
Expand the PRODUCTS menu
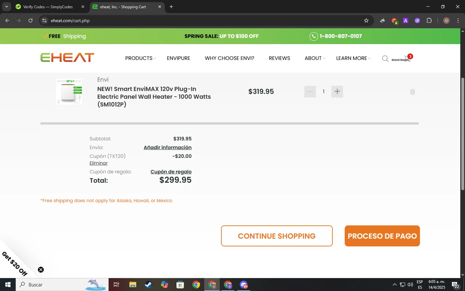tap(140, 58)
